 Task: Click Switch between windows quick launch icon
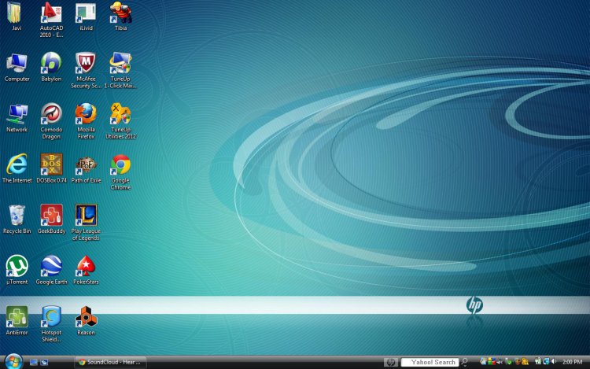point(44,362)
